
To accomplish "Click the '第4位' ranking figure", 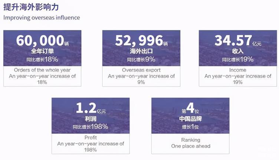I will pyautogui.click(x=190, y=108).
